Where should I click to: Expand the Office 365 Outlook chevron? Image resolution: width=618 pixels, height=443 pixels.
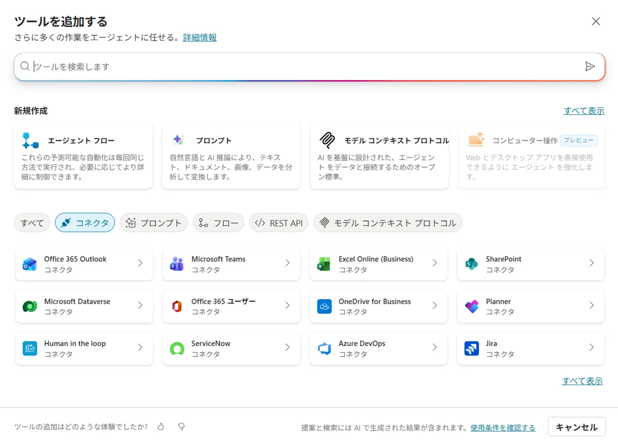(140, 263)
